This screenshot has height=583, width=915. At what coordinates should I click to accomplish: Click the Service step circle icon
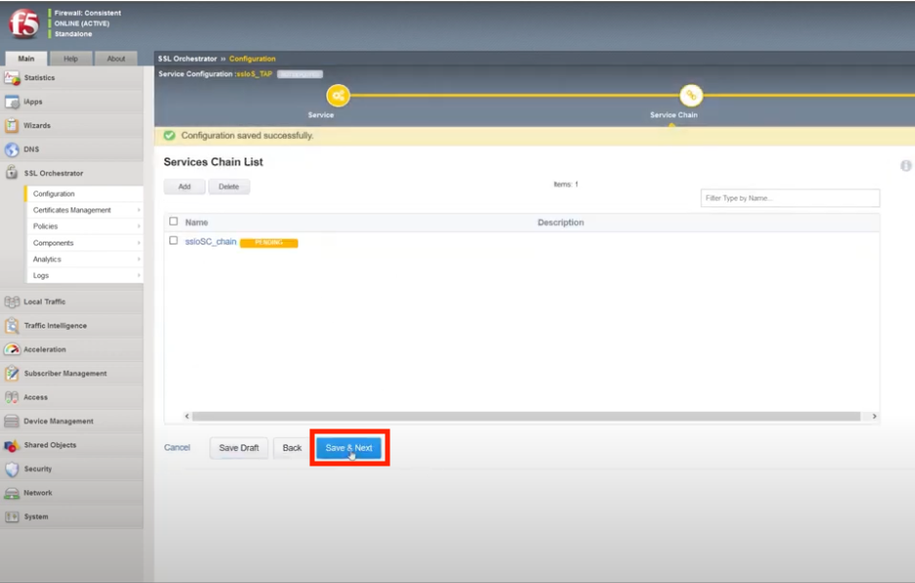point(338,96)
